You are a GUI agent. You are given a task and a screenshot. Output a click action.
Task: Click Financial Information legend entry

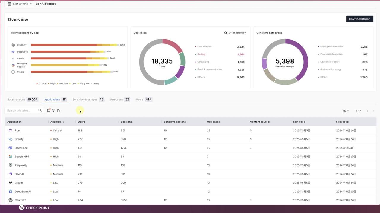pyautogui.click(x=331, y=54)
